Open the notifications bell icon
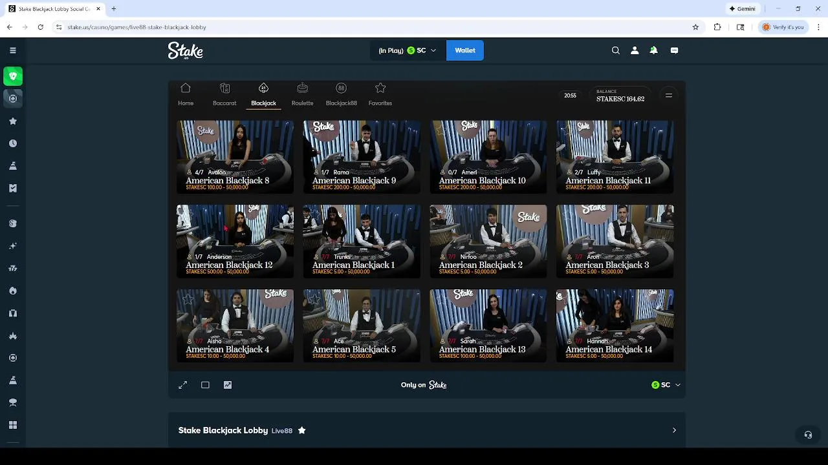The height and width of the screenshot is (465, 828). click(x=654, y=50)
